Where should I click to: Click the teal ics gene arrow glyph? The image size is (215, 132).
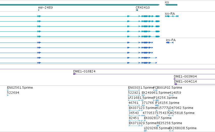click(171, 5)
